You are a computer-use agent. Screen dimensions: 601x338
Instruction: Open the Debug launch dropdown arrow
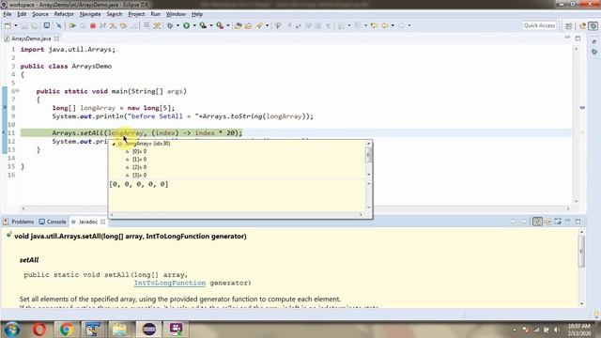point(177,25)
